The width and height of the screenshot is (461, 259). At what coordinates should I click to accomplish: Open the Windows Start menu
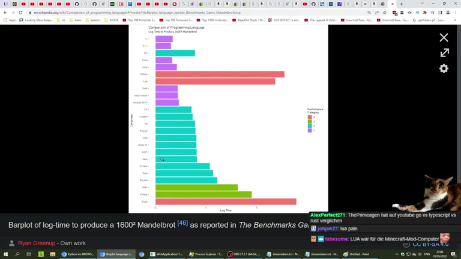coord(5,254)
